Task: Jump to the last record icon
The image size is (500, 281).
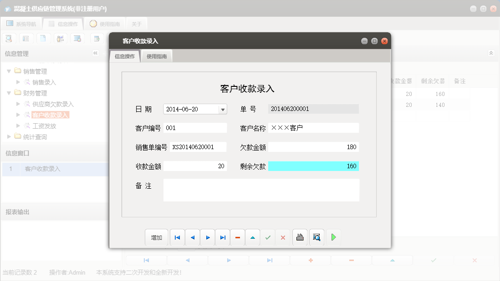Action: (222, 237)
